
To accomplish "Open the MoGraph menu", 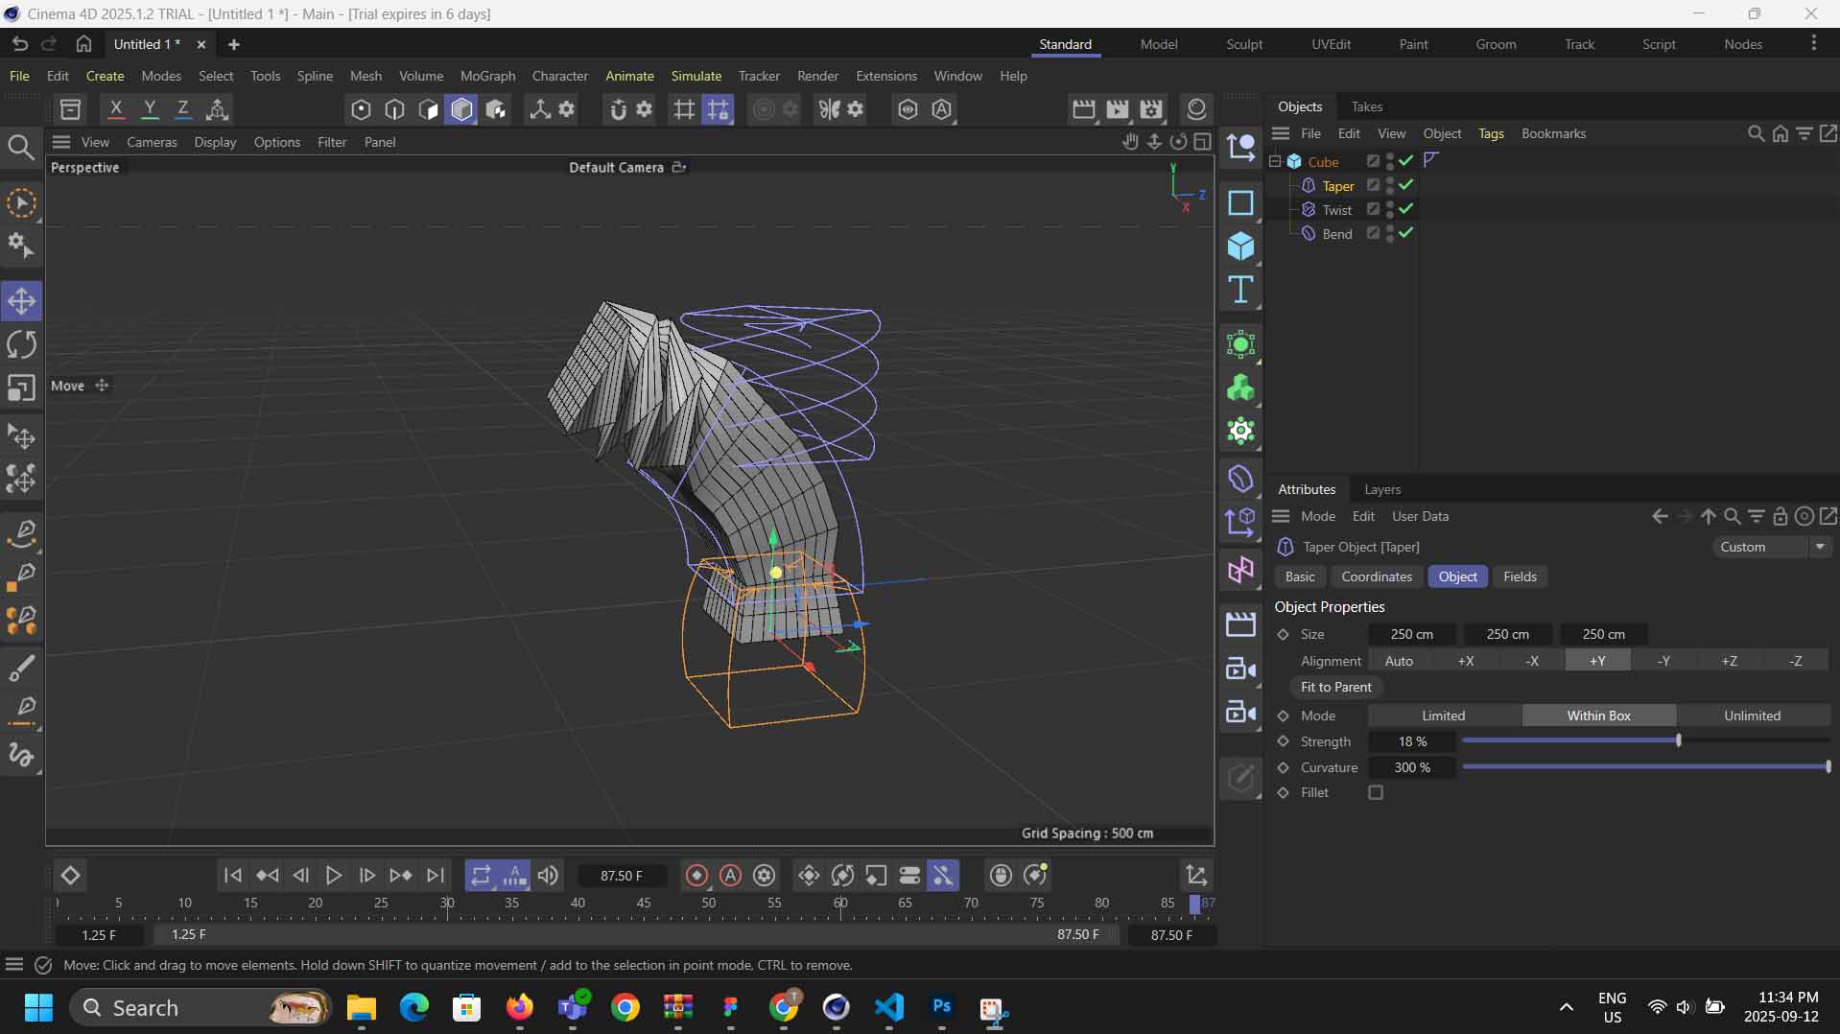I will click(x=487, y=76).
